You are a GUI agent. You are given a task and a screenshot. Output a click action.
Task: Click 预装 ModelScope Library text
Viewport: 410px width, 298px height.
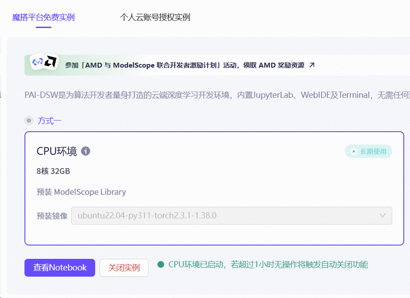pos(81,192)
